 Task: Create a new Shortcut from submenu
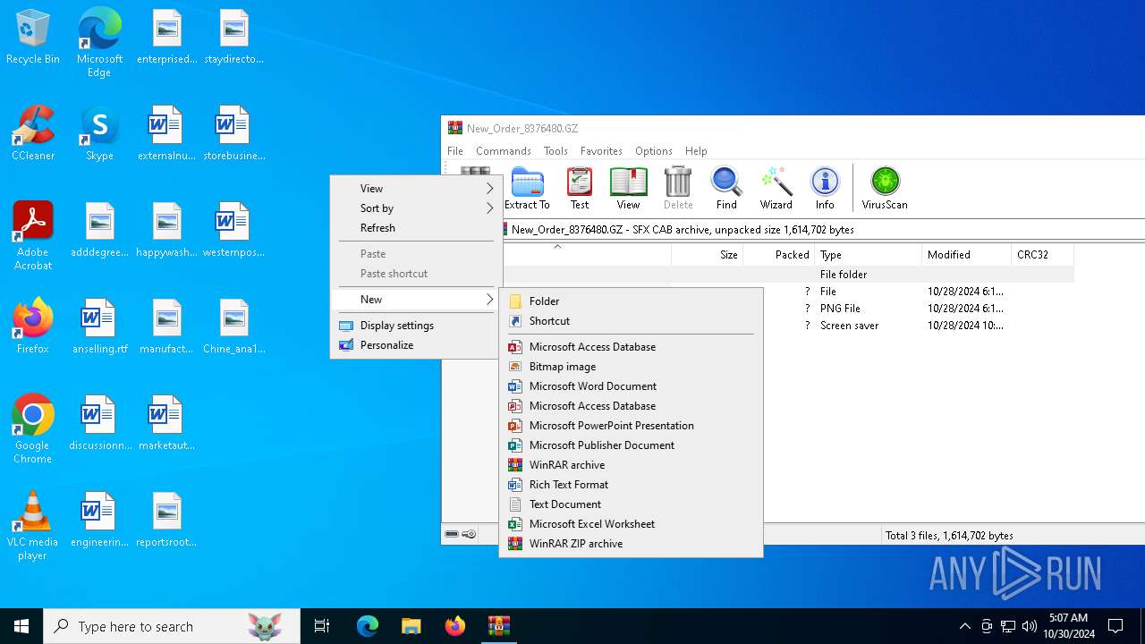coord(631,321)
